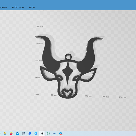Click the bull model's heart-shaped nose
Image resolution: width=136 pixels, height=136 pixels.
tap(67, 93)
